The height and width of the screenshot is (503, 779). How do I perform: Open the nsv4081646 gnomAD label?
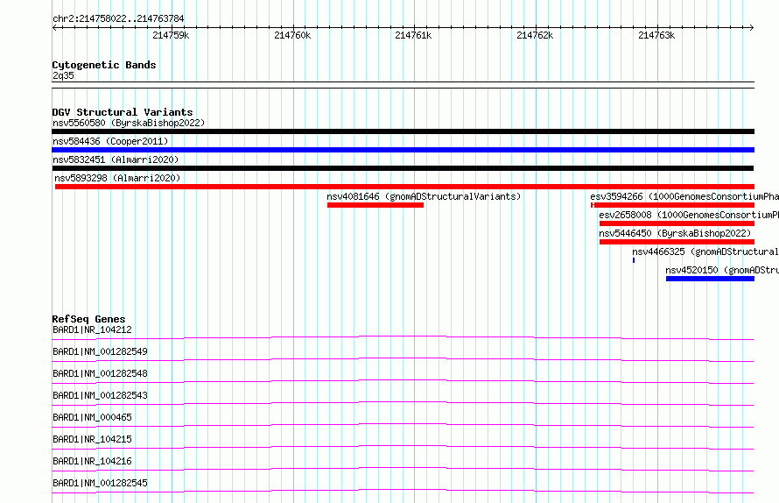click(x=424, y=196)
